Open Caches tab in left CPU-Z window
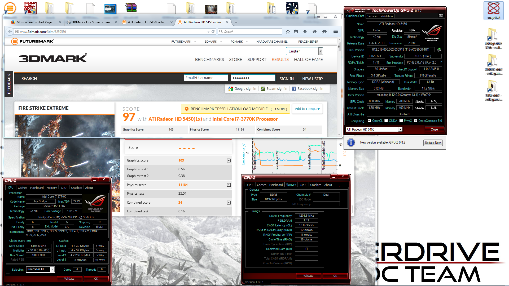Viewport: 509px width, 286px height. (22, 188)
